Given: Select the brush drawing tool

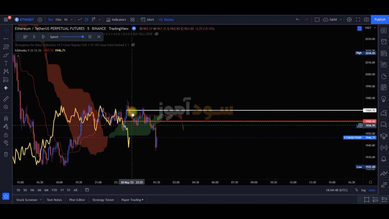Looking at the screenshot, I should tap(6, 55).
